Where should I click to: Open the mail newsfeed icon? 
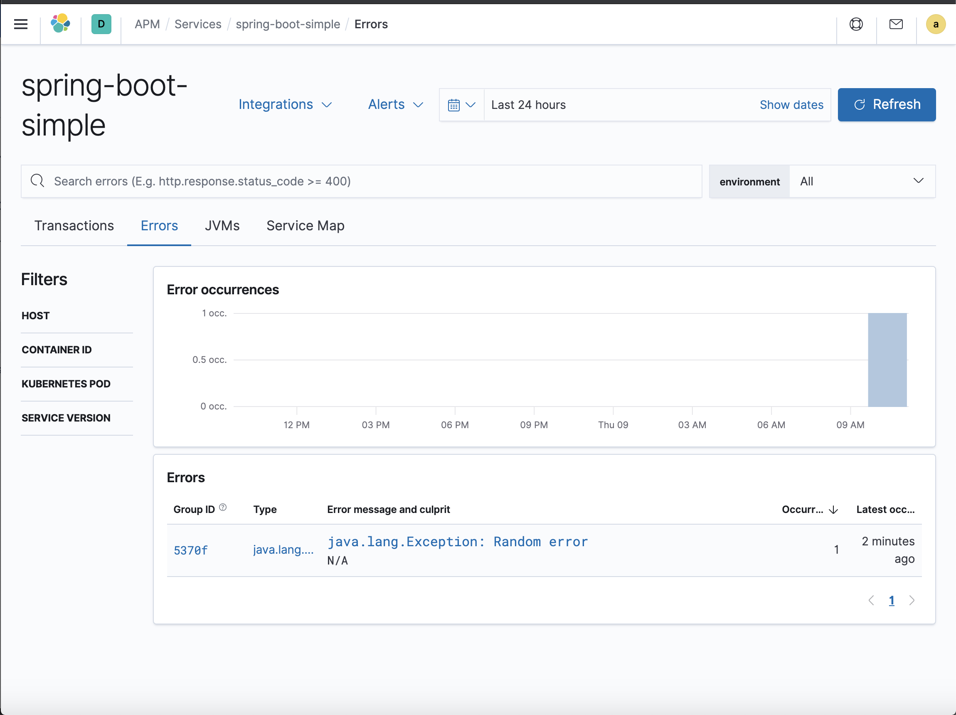(896, 24)
